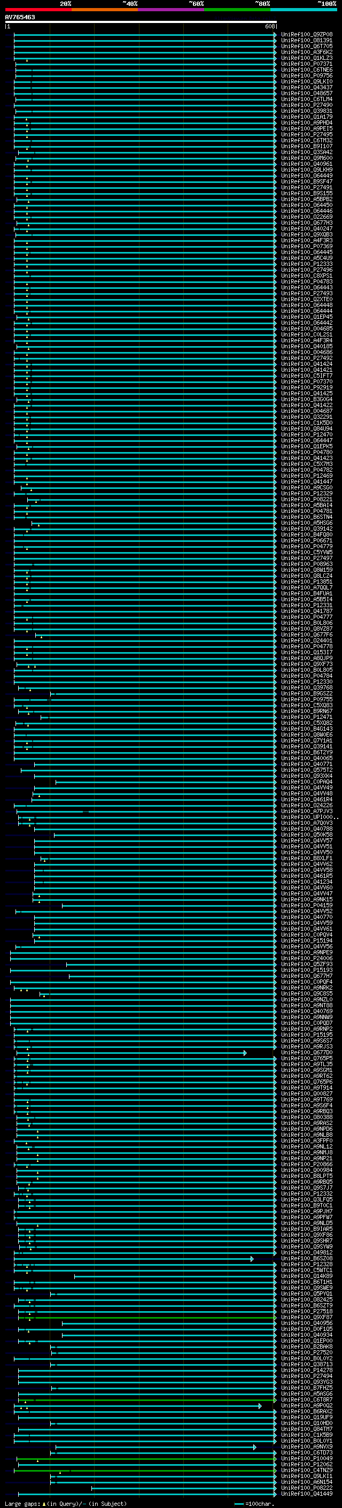Open hit UniRef100_Q6T705
The height and width of the screenshot is (1508, 342).
(x=306, y=46)
